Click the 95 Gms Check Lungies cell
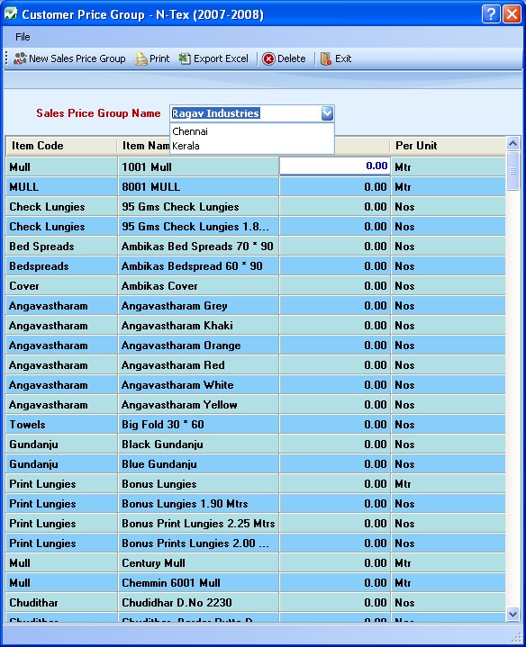Screen dimensions: 526x647 tap(198, 207)
